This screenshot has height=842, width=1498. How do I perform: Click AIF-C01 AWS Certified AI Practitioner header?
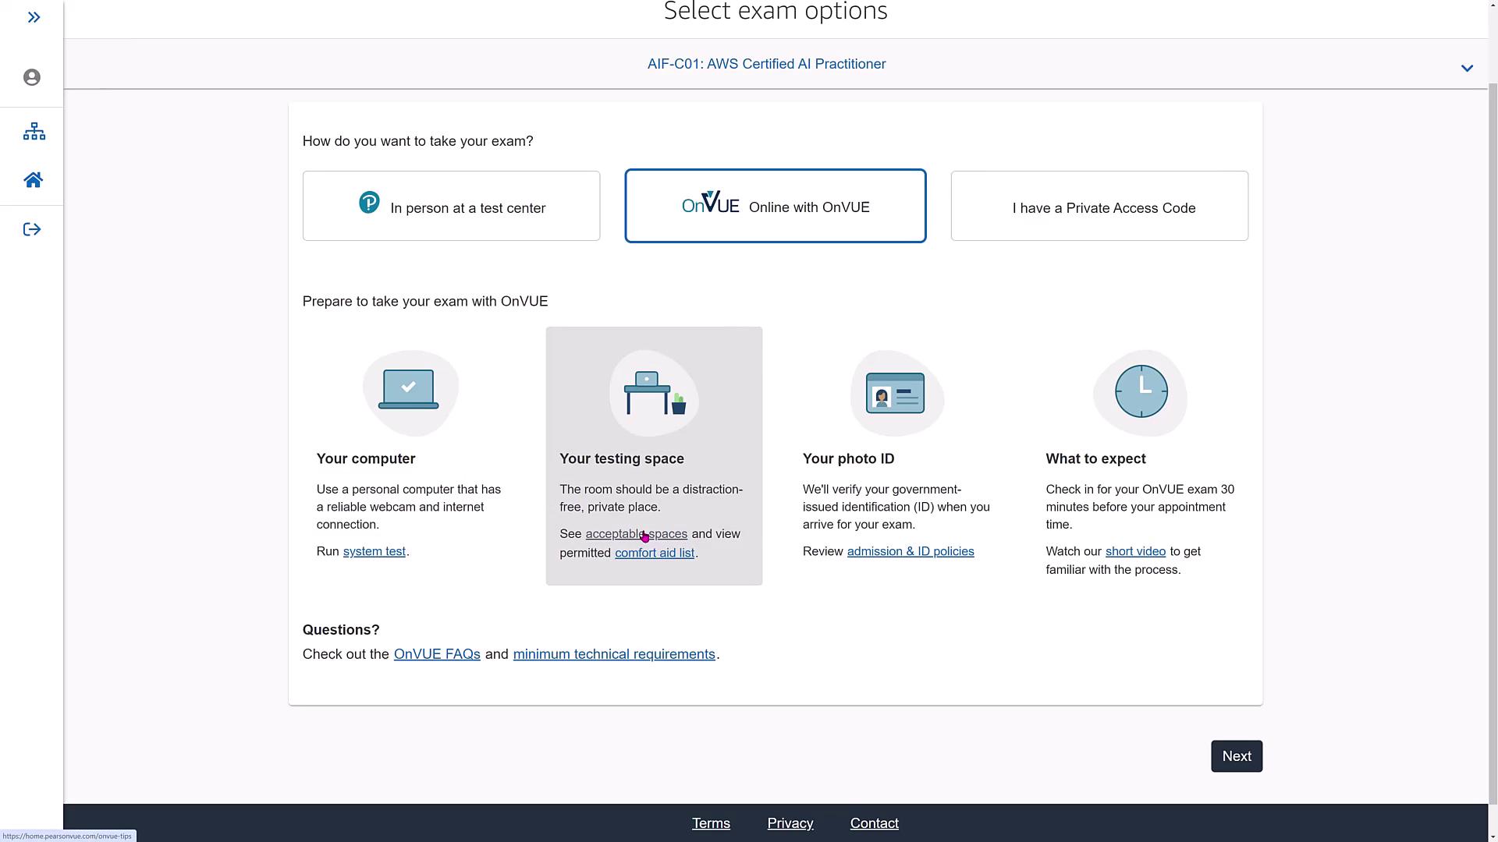point(766,64)
